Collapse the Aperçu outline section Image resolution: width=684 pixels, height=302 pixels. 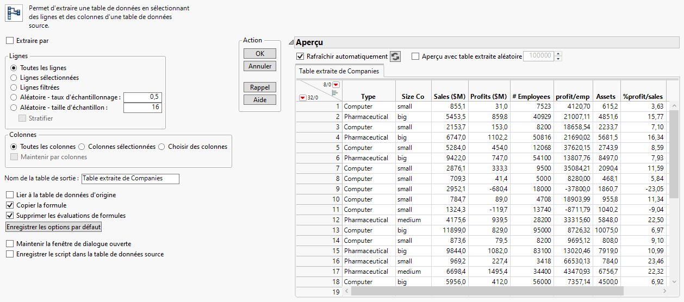coord(291,42)
